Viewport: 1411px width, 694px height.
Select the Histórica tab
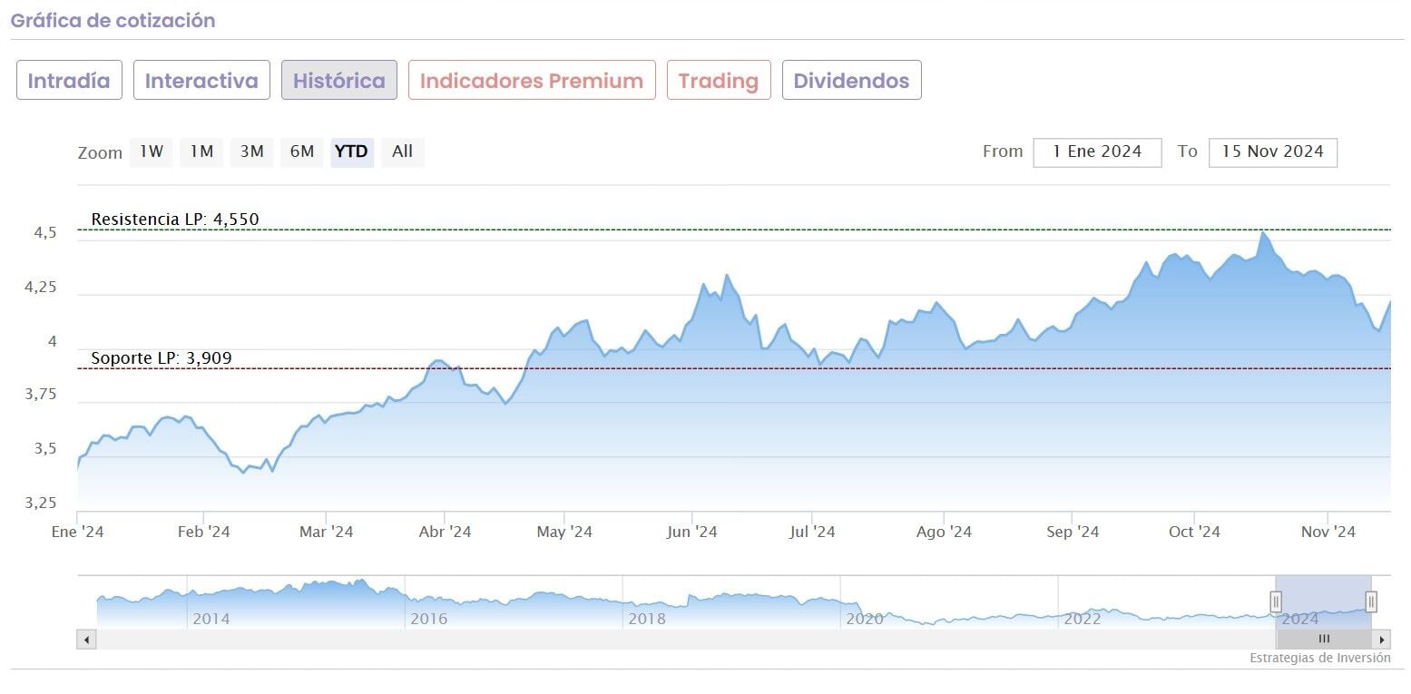[x=338, y=81]
